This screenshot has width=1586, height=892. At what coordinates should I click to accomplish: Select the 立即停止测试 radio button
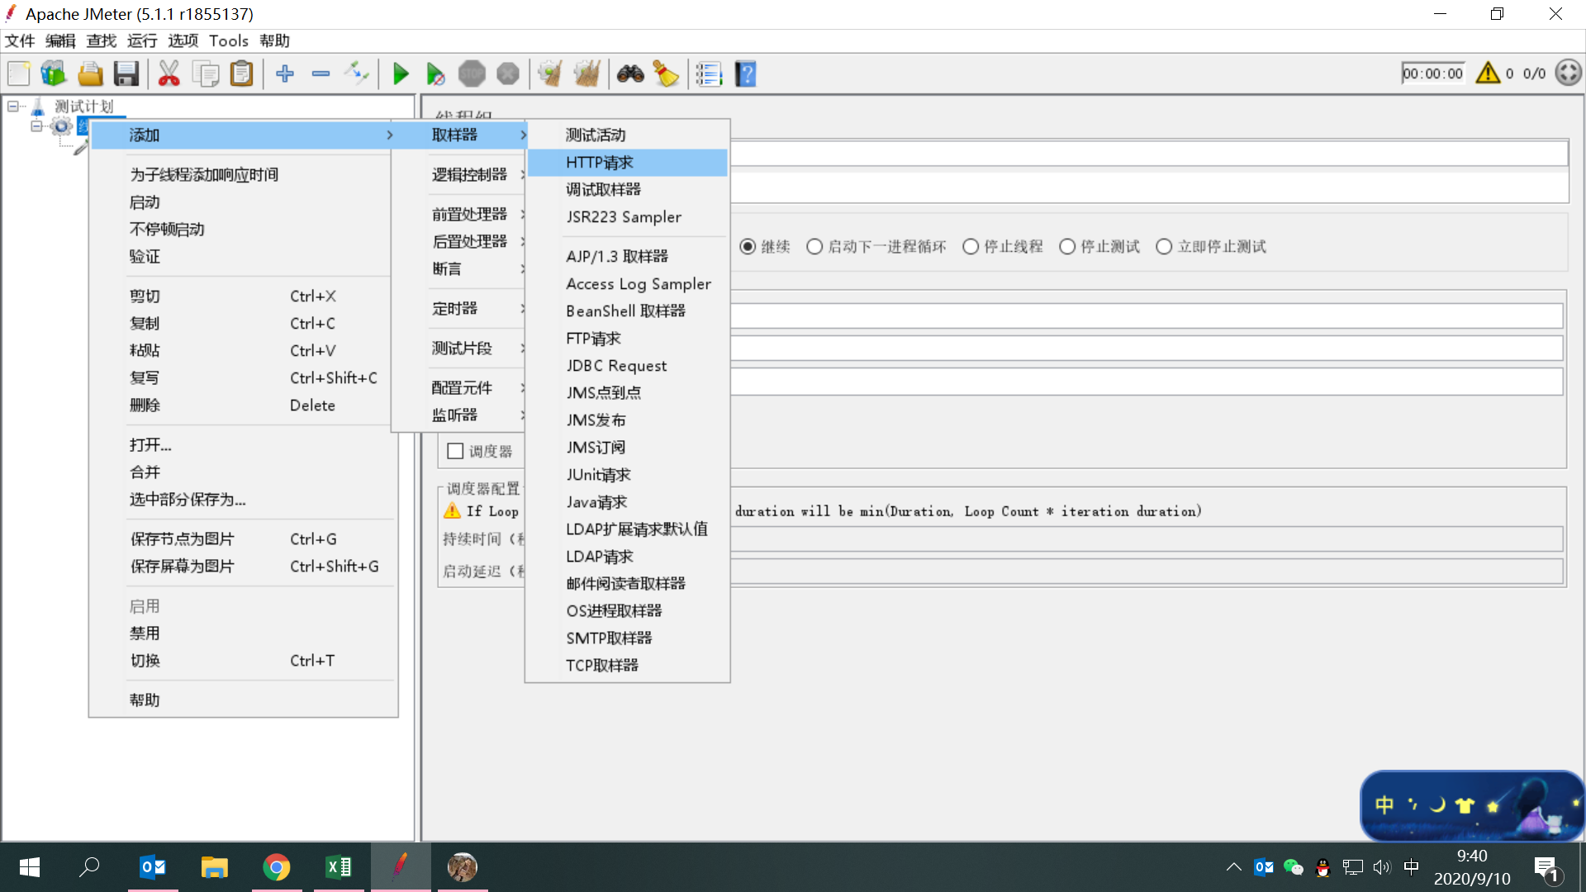pyautogui.click(x=1164, y=247)
